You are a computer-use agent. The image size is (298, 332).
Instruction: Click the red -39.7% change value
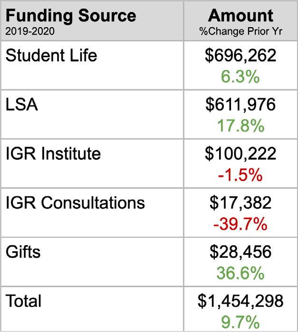click(x=240, y=224)
